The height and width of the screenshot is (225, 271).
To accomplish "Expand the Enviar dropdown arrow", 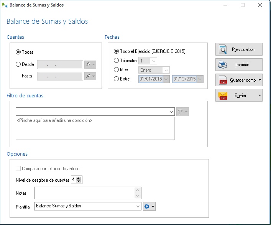I will [x=260, y=95].
